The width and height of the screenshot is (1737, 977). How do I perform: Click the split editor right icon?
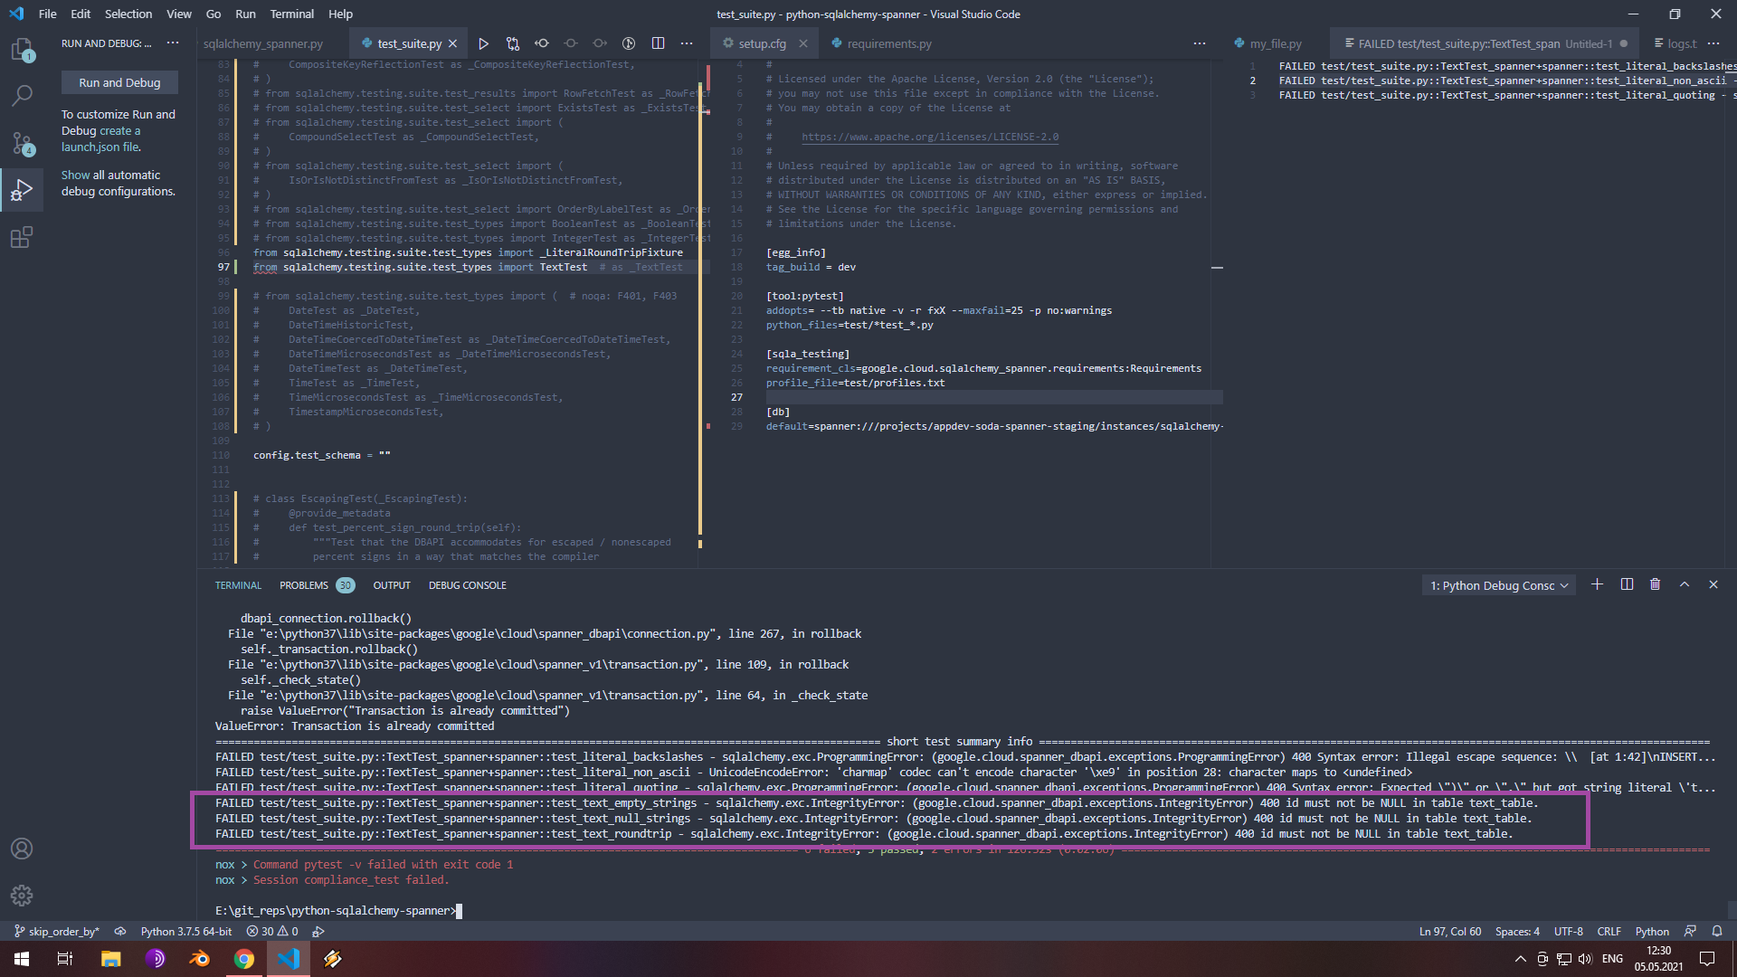[x=658, y=43]
